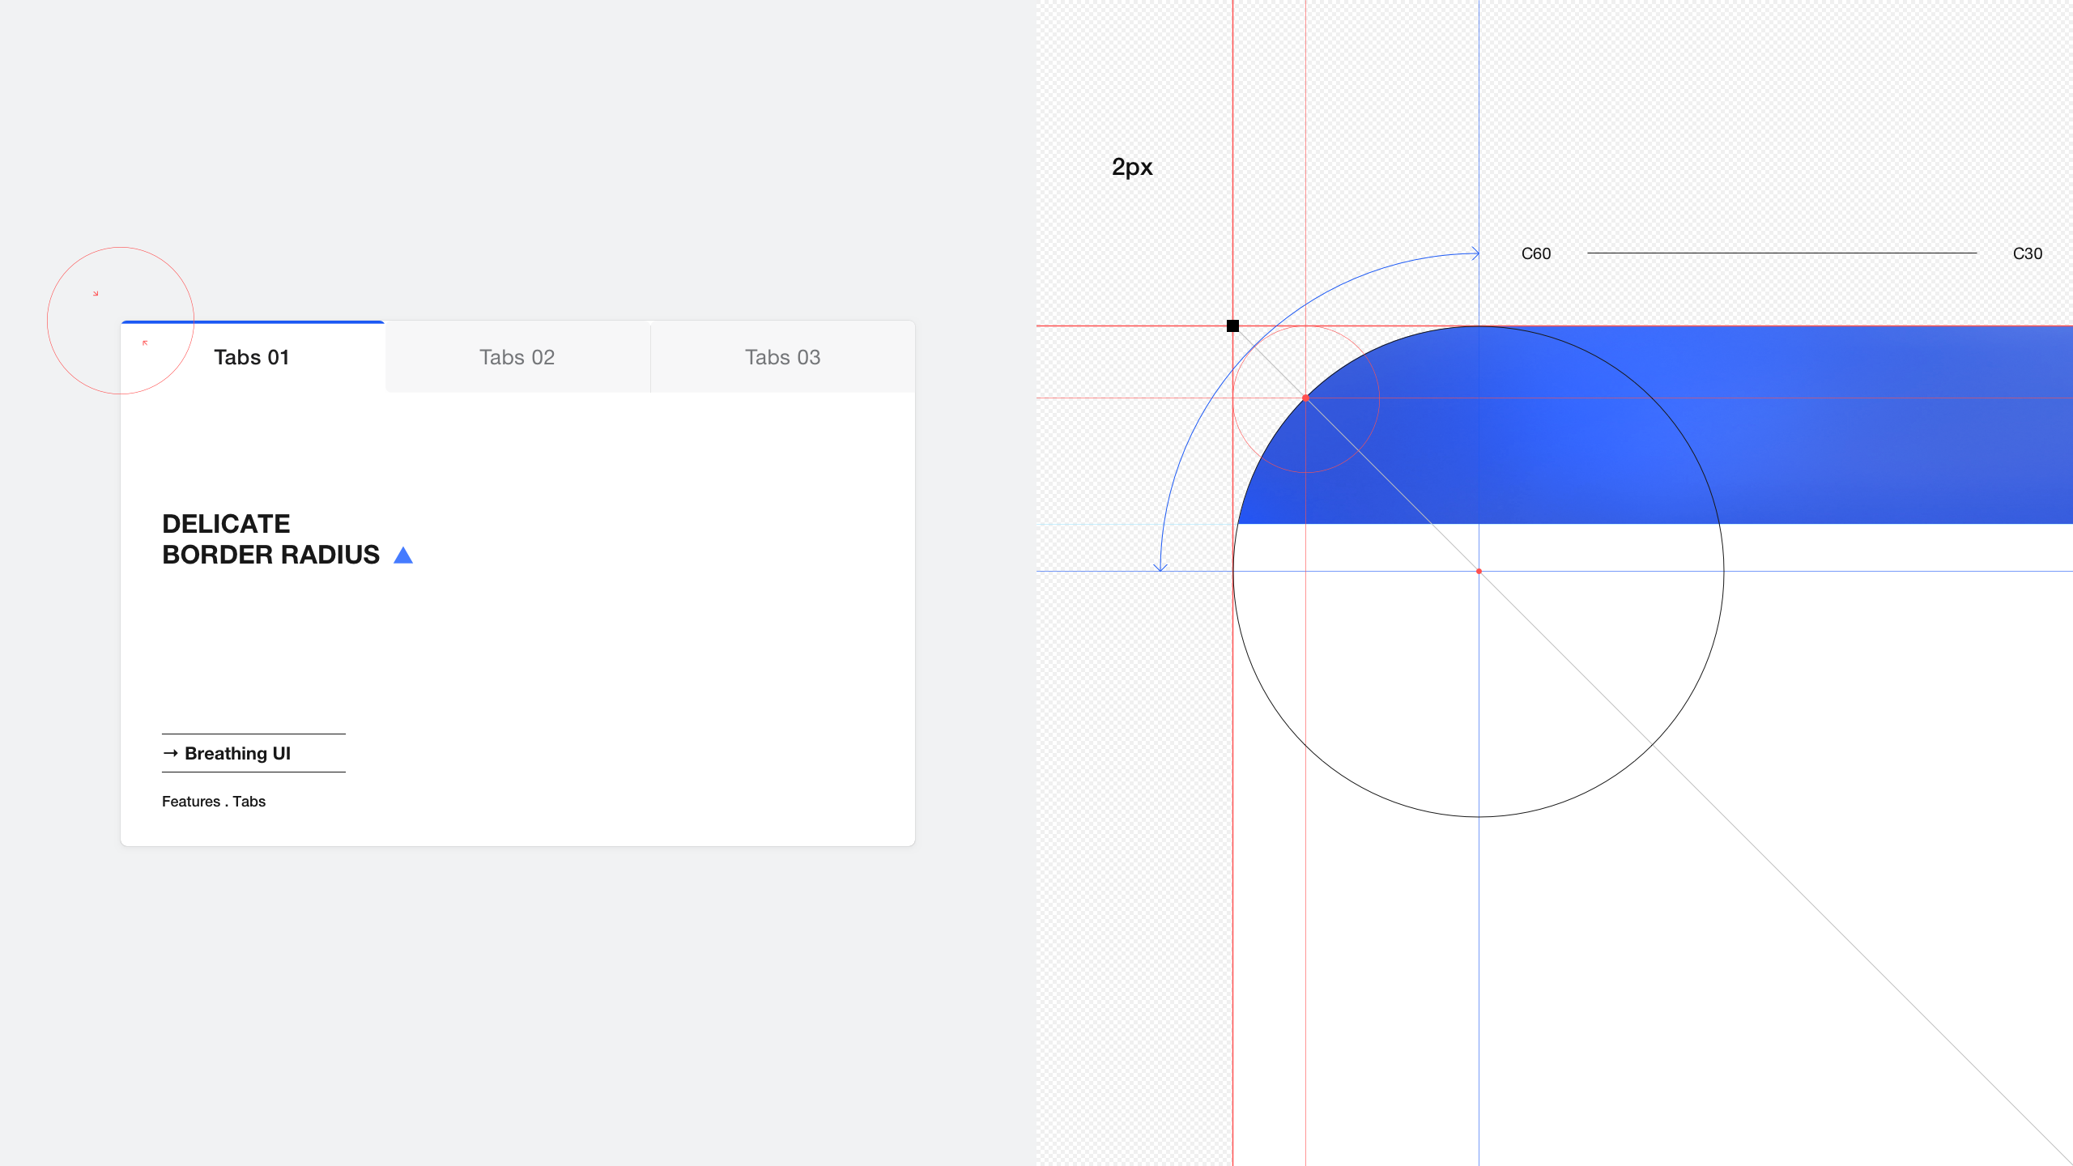Click the DELICATE BORDER RADIUS heading
The width and height of the screenshot is (2073, 1166).
[270, 538]
